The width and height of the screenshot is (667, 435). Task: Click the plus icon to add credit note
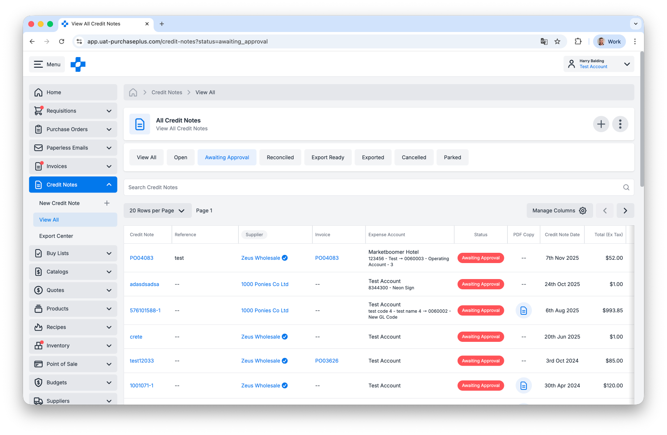(601, 124)
